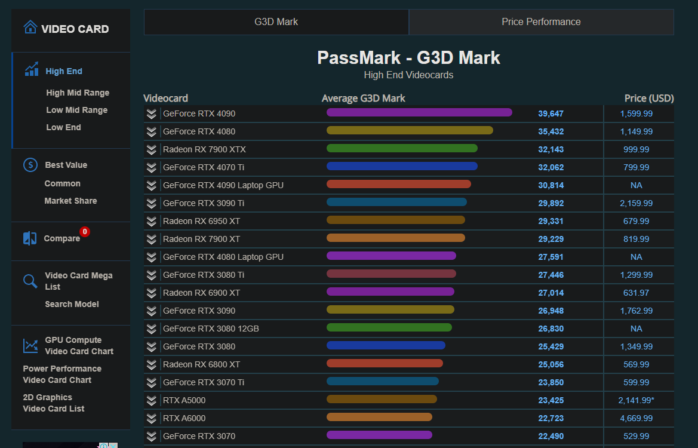This screenshot has height=448, width=698.
Task: Expand the GeForce RTX 3080 12GB row
Action: [x=151, y=329]
